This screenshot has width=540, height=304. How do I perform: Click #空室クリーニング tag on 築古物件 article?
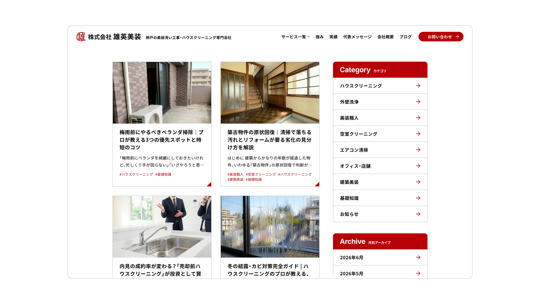point(261,175)
